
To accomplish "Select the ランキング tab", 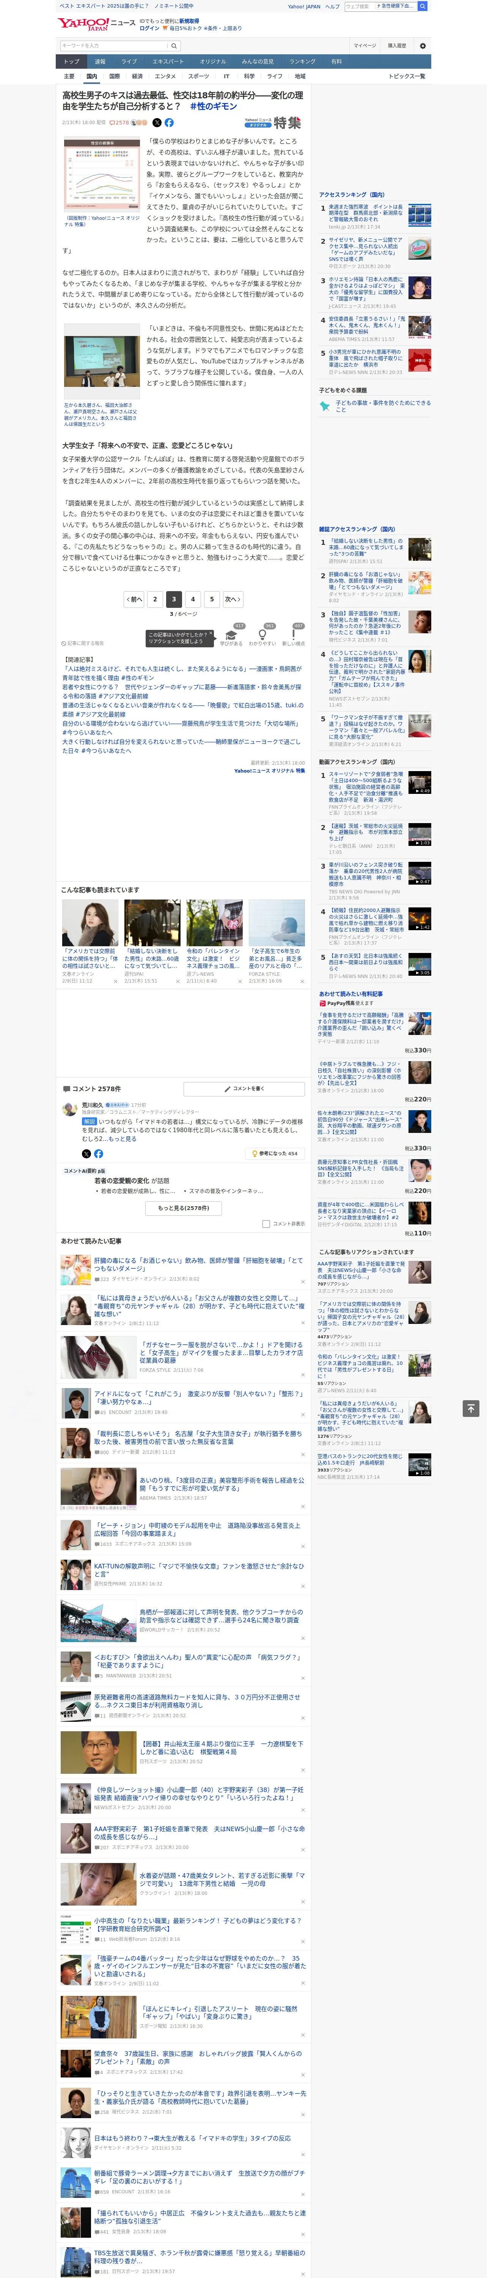I will click(x=302, y=62).
